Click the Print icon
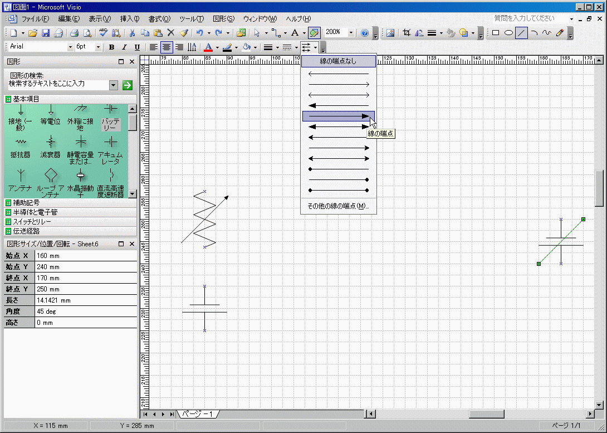This screenshot has width=607, height=433. point(74,33)
